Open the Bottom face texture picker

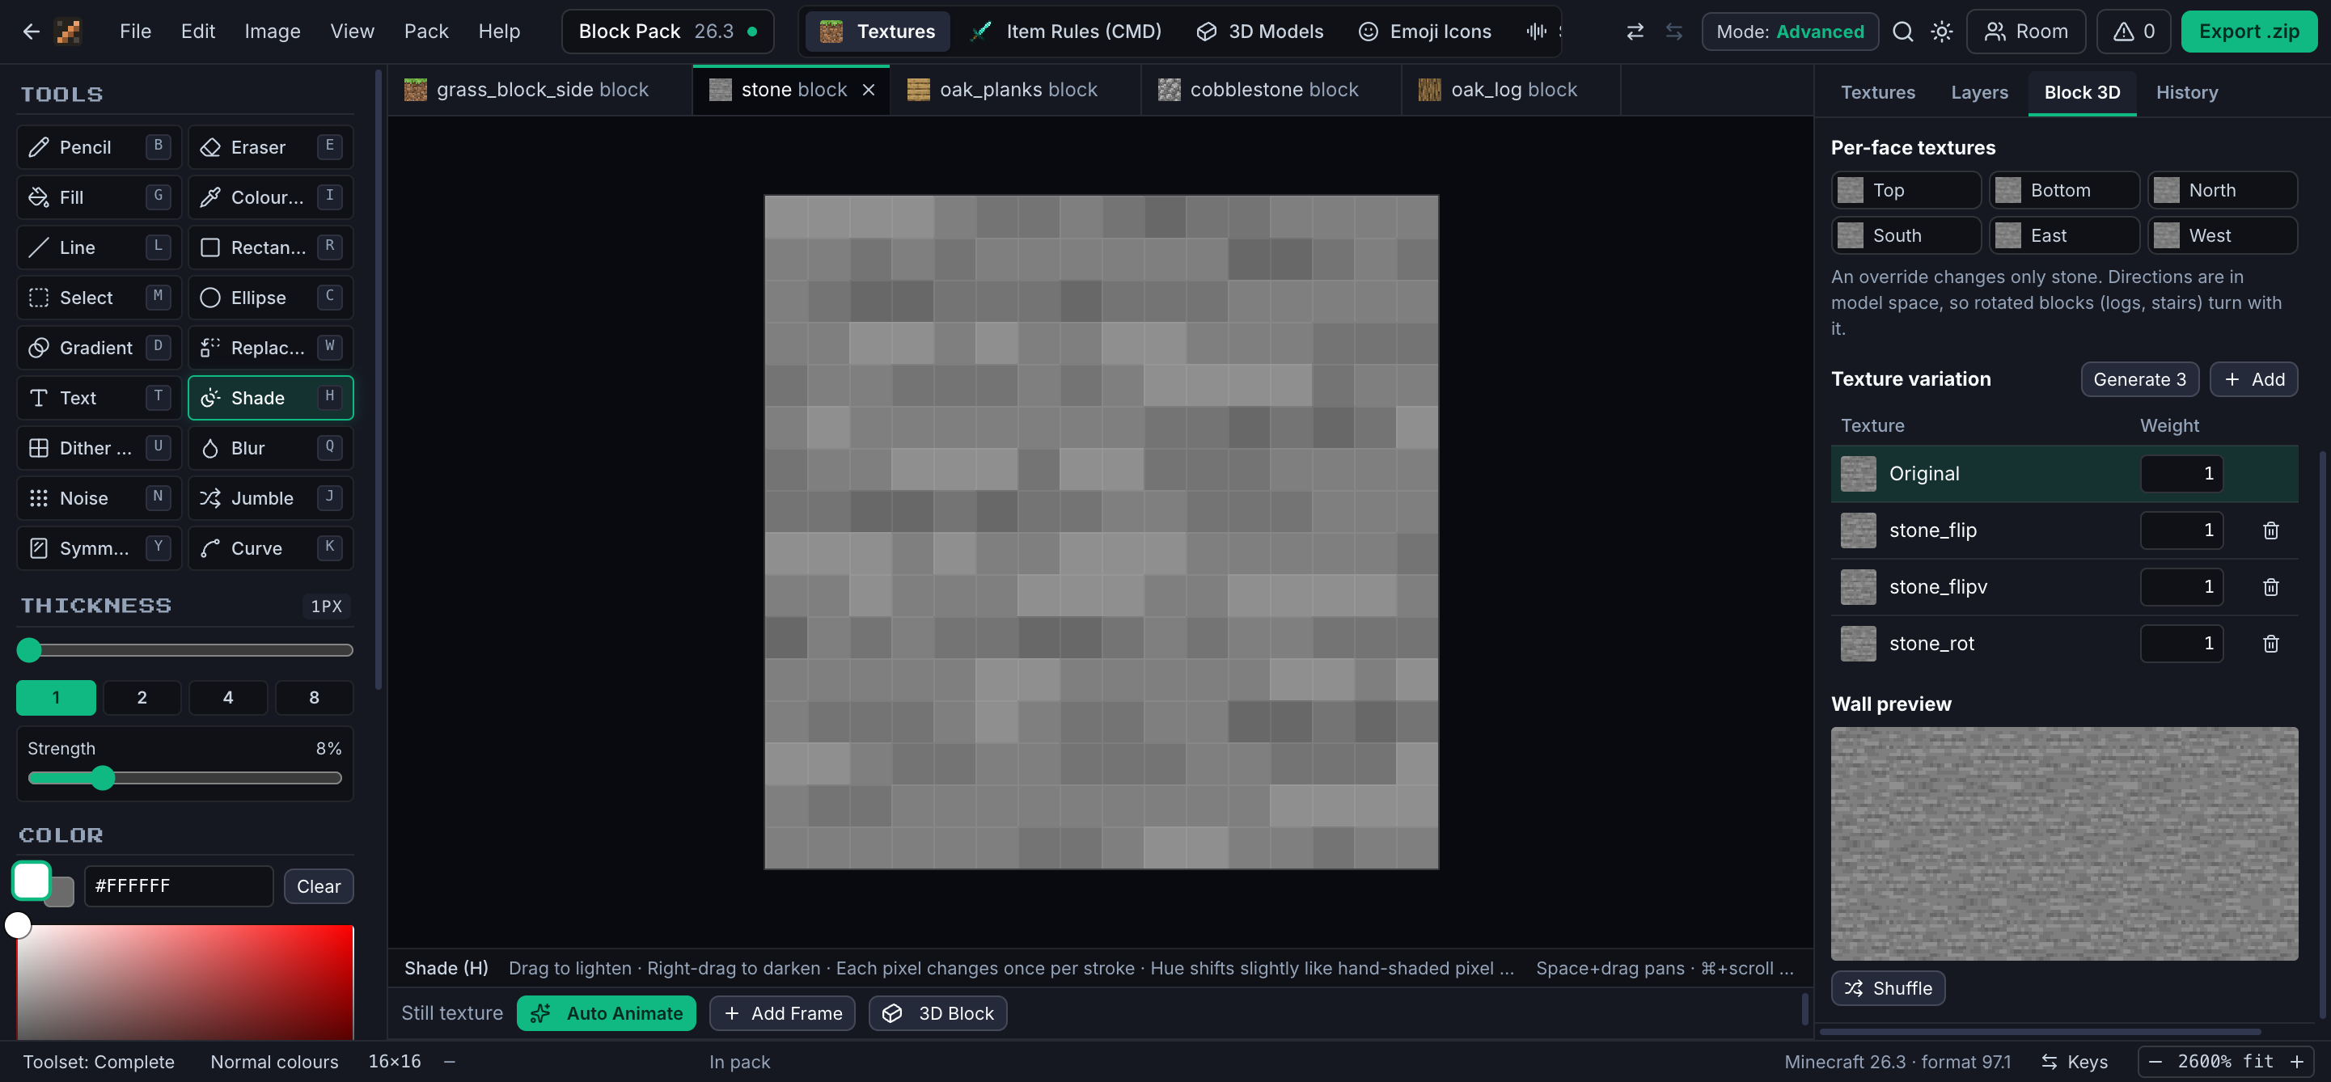(2064, 190)
